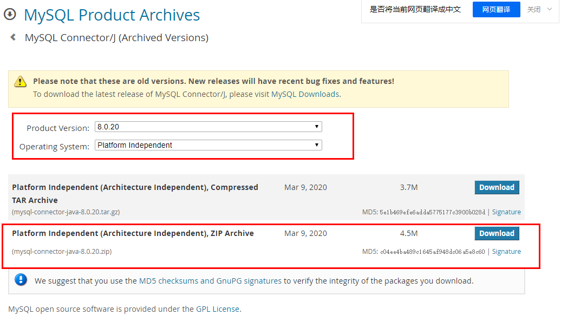The image size is (561, 328).
Task: Click the mysql-connector-java-8.0.20.zip filename
Action: click(61, 251)
